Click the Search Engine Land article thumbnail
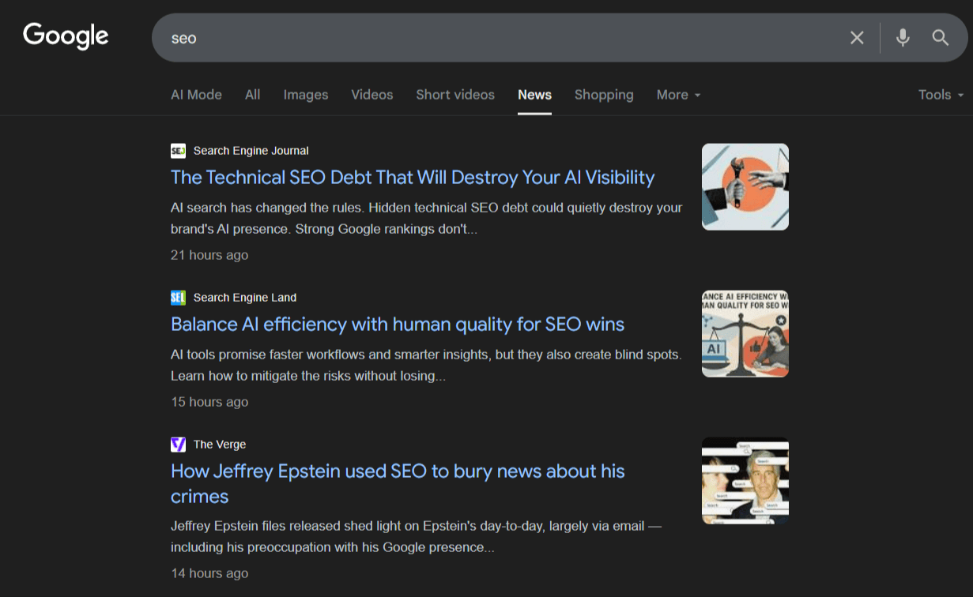The image size is (973, 597). coord(744,333)
